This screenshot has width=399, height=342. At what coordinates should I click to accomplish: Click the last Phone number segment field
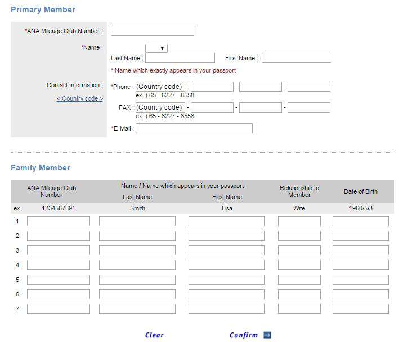(x=309, y=87)
